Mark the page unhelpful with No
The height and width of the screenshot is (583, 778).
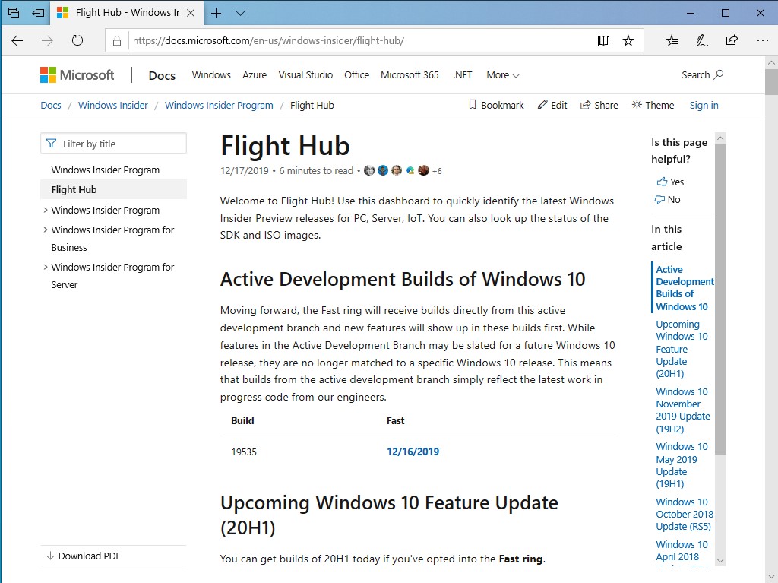[668, 200]
